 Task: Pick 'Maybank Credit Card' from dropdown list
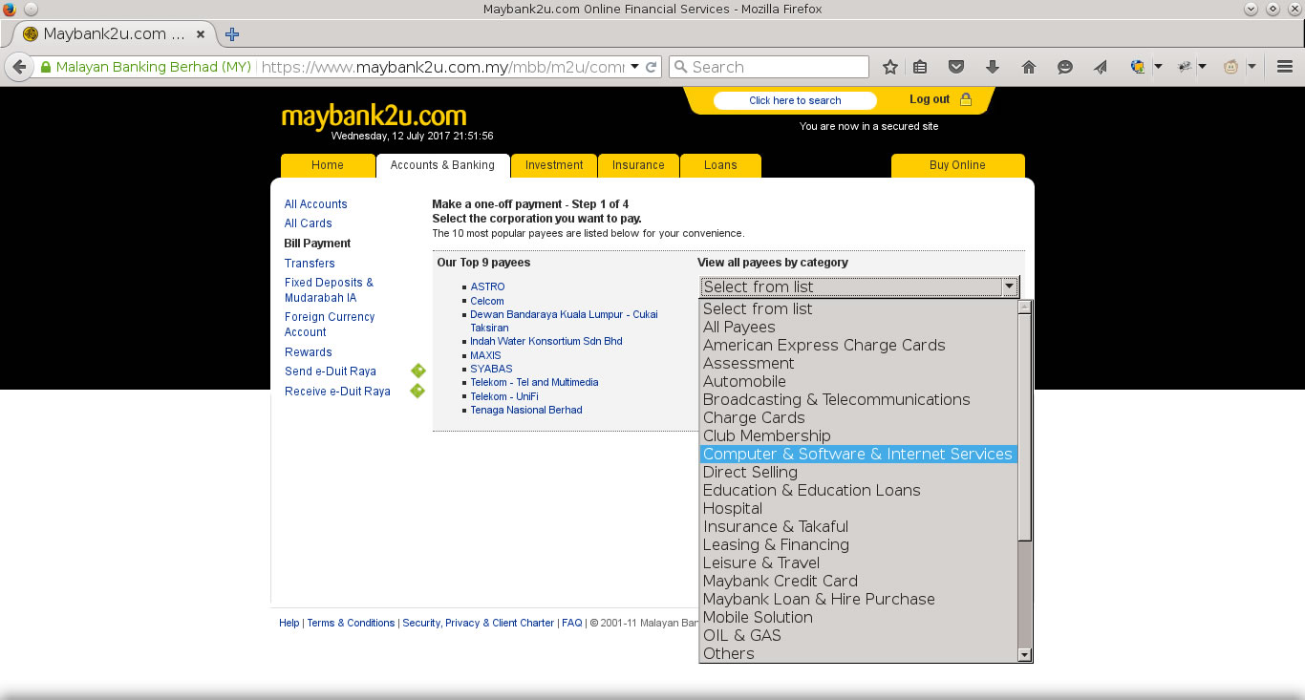(858, 581)
